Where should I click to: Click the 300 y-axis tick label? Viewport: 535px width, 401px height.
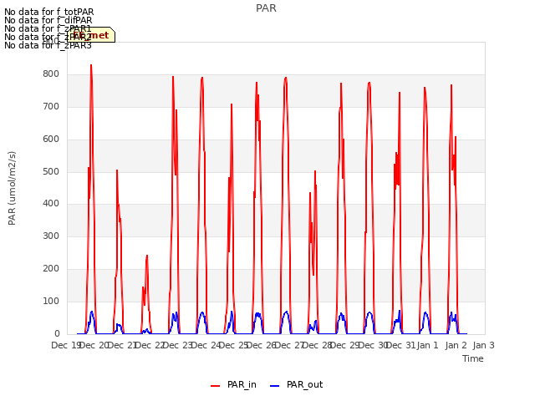[51, 236]
